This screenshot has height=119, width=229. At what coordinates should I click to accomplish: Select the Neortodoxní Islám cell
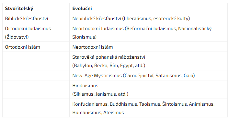(x=148, y=47)
